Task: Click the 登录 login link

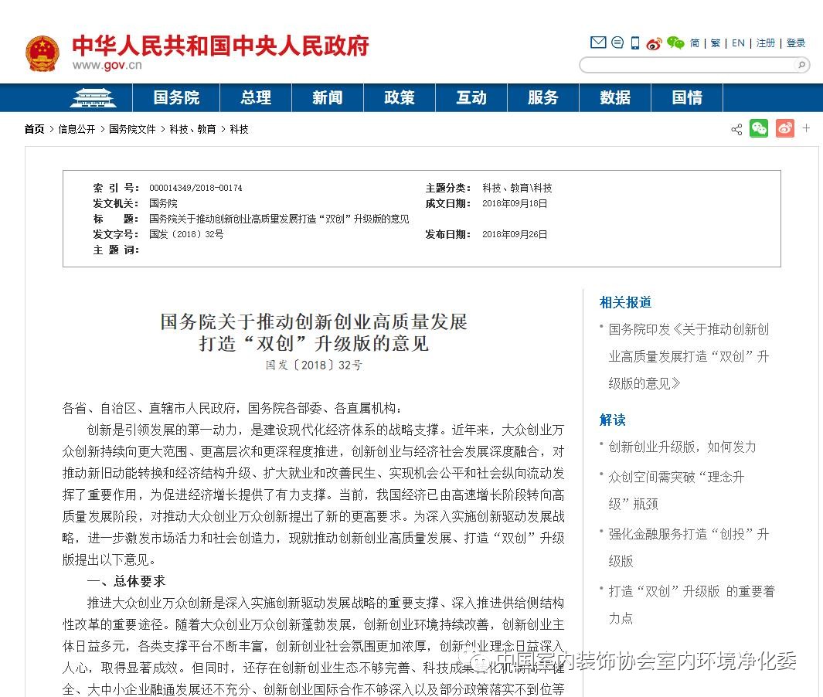Action: coord(795,42)
